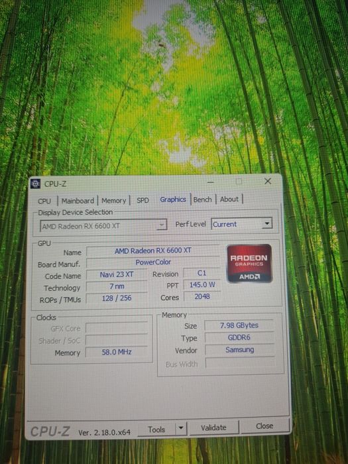Click the 7 nm technology value

coord(117,286)
